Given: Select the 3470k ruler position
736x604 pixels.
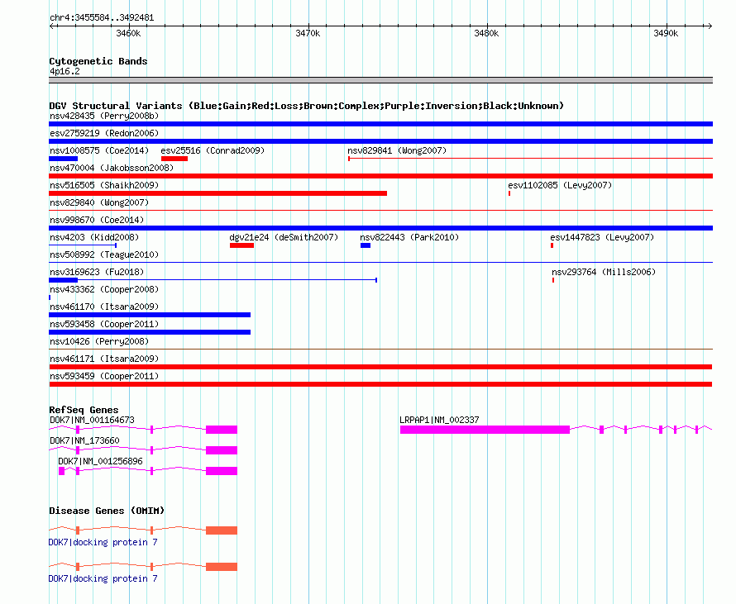Looking at the screenshot, I should (x=308, y=33).
